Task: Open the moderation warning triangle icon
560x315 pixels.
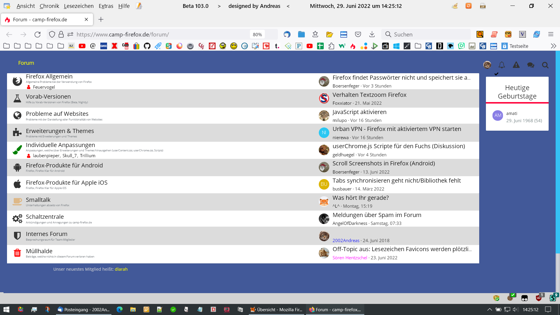Action: coord(516,65)
